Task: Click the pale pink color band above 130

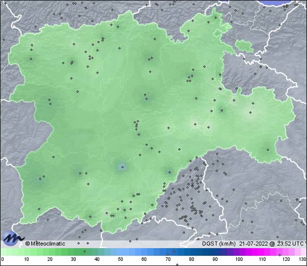Action: click(303, 252)
